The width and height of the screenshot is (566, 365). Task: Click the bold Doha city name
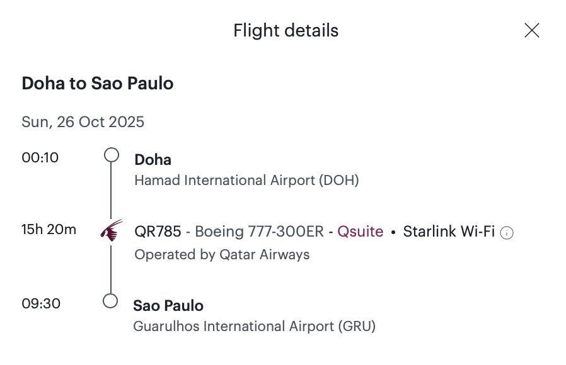pyautogui.click(x=153, y=160)
